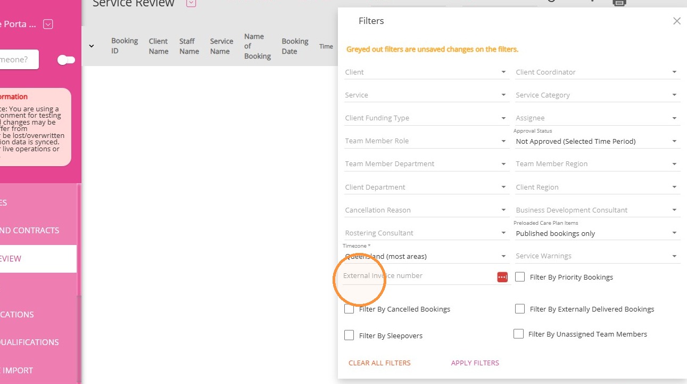Expand the Team Member Role dropdown
Image resolution: width=687 pixels, height=384 pixels.
(x=426, y=141)
